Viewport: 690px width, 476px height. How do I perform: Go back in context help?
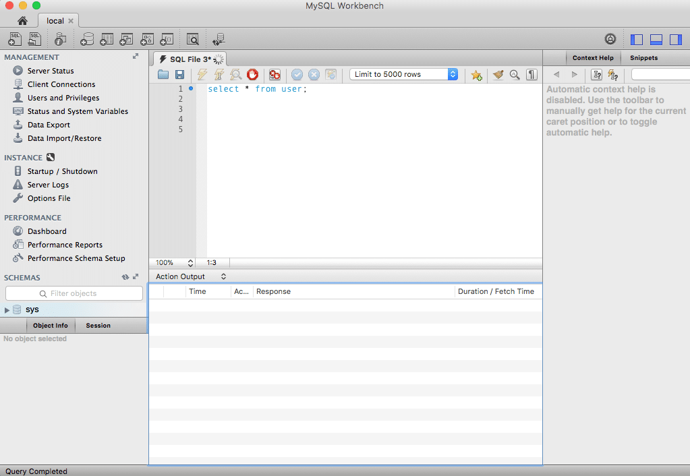tap(556, 74)
